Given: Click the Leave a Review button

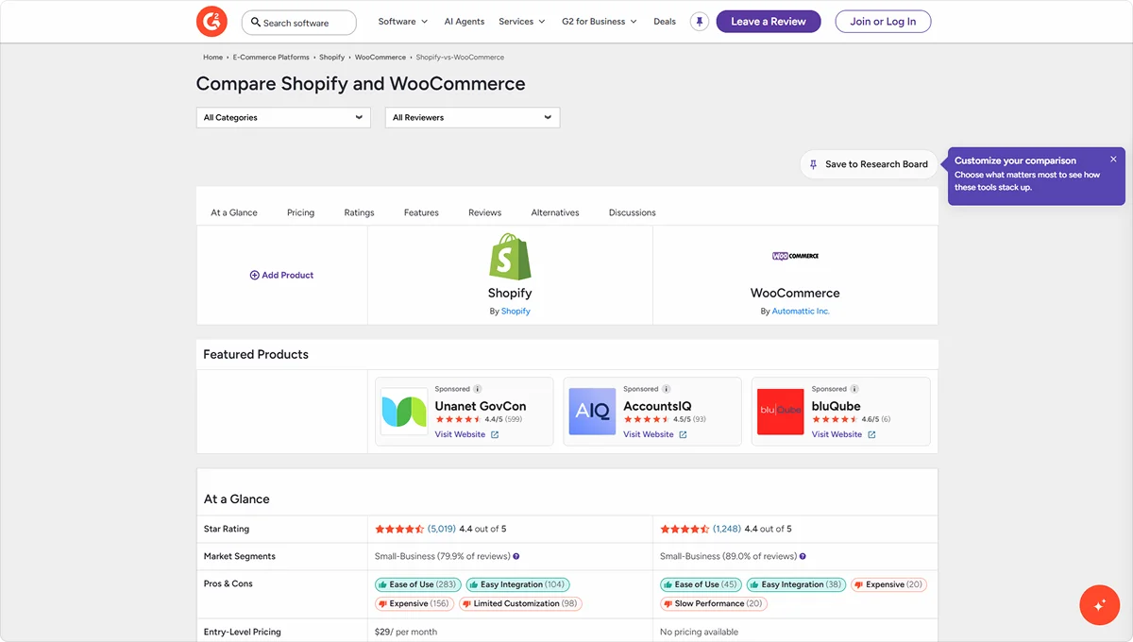Looking at the screenshot, I should click(769, 22).
